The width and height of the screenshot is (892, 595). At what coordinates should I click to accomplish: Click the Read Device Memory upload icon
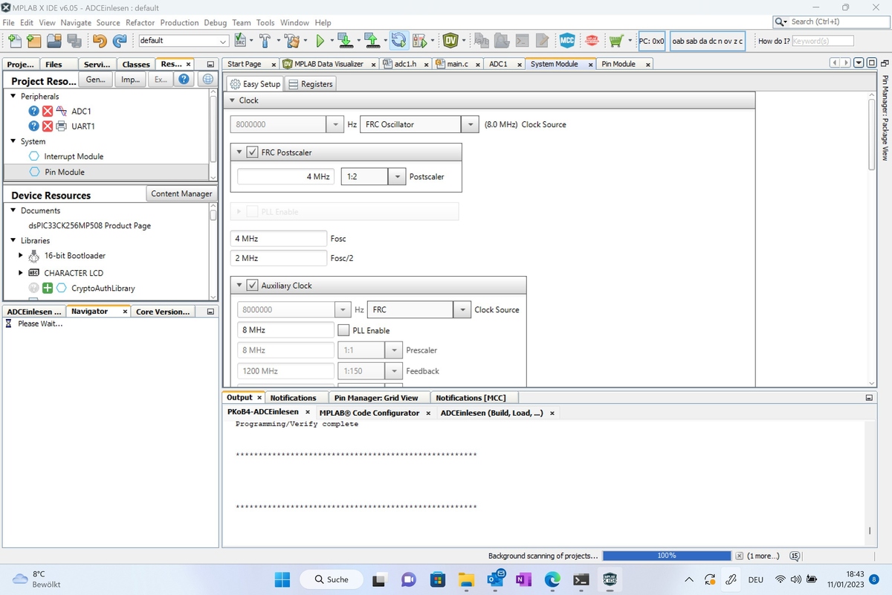tap(372, 41)
